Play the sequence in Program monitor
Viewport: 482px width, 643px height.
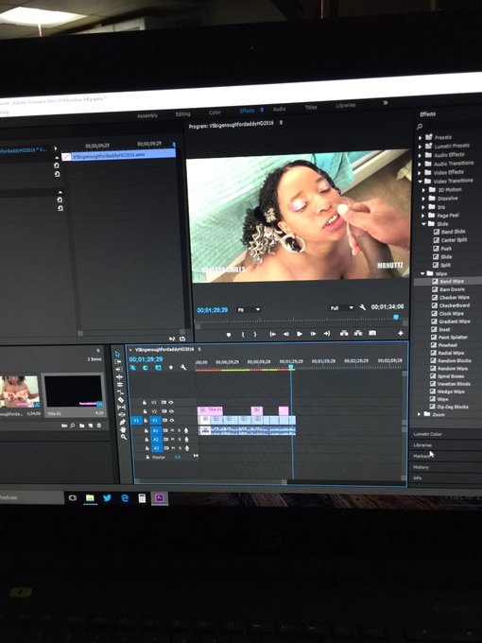coord(300,334)
